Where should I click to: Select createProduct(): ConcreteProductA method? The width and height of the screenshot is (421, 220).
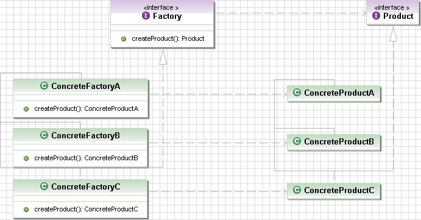coord(86,108)
